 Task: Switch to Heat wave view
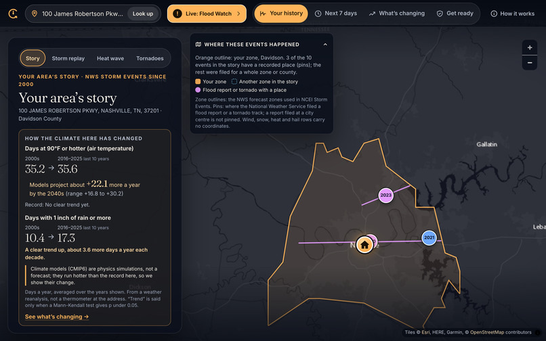(110, 58)
